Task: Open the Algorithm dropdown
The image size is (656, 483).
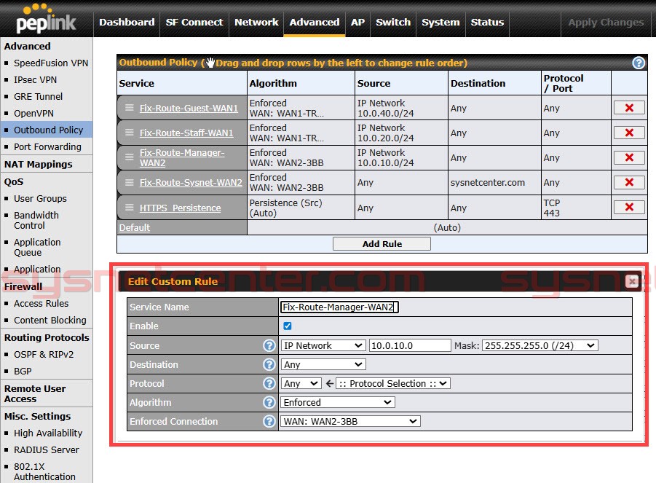Action: [338, 403]
